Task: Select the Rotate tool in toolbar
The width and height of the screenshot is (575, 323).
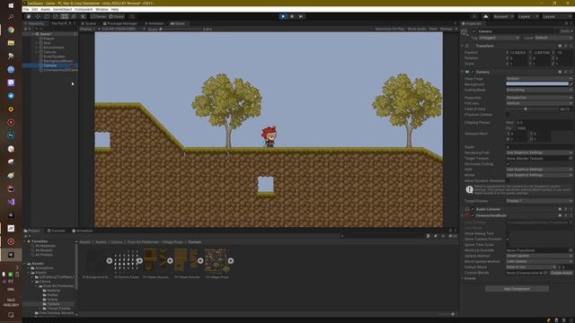Action: click(47, 16)
